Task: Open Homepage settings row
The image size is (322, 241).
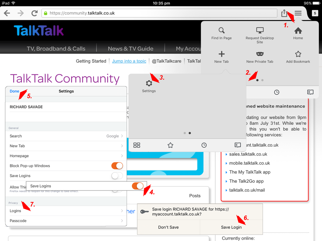Action: click(x=66, y=156)
